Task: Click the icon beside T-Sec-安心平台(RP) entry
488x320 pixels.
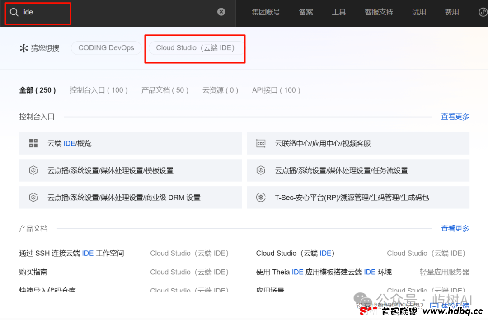Action: (261, 198)
